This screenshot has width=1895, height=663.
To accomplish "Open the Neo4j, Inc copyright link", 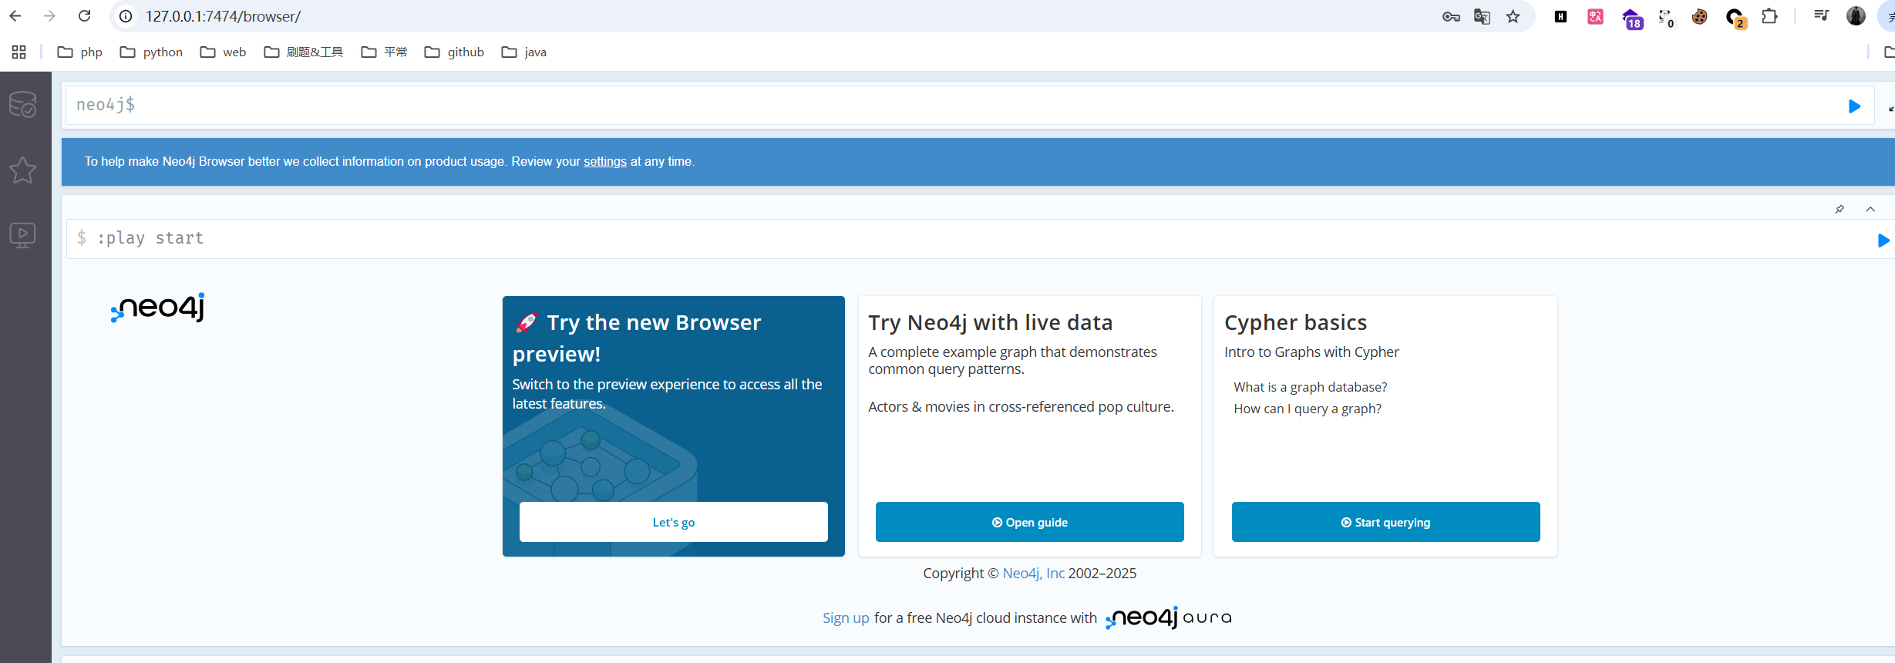I will pyautogui.click(x=1033, y=573).
